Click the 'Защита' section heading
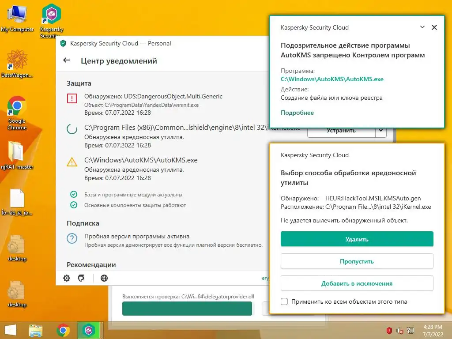 [79, 83]
